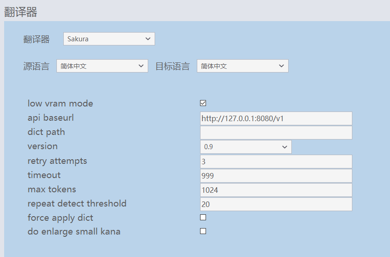This screenshot has height=257, width=390.
Task: Click the 'timeout' label
Action: (44, 175)
